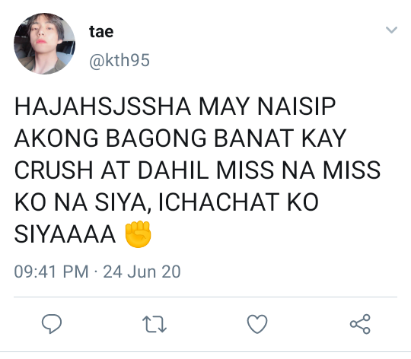Visit the profile via display name tae
411x359 pixels.
click(x=101, y=32)
